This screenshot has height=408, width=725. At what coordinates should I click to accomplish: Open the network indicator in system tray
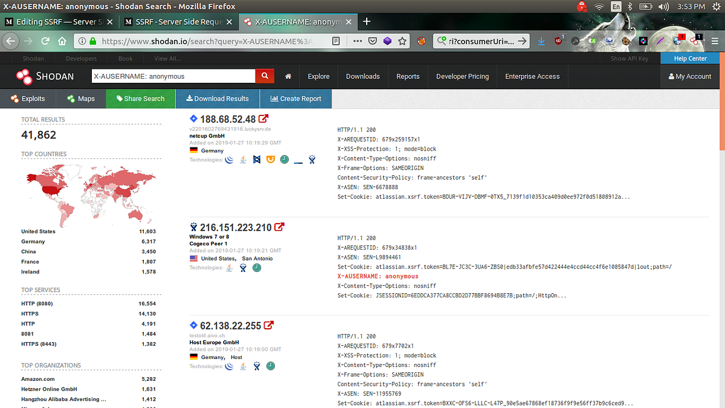(599, 7)
